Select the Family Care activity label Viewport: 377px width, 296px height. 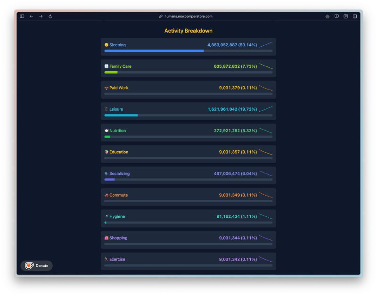point(120,66)
